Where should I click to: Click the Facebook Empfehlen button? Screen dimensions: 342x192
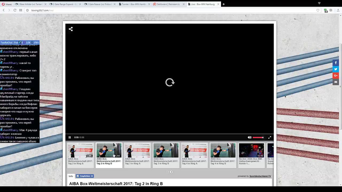85,176
